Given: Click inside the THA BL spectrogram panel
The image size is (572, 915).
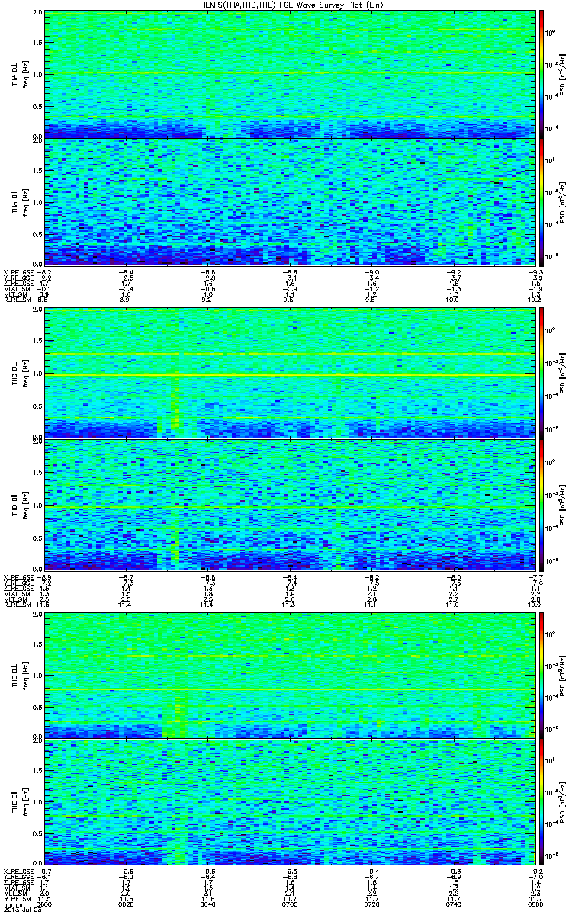Looking at the screenshot, I should tap(290, 74).
